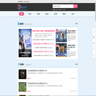This screenshot has width=96, height=96.
Task: Click MORE link in the guides section
Action: [76, 64]
